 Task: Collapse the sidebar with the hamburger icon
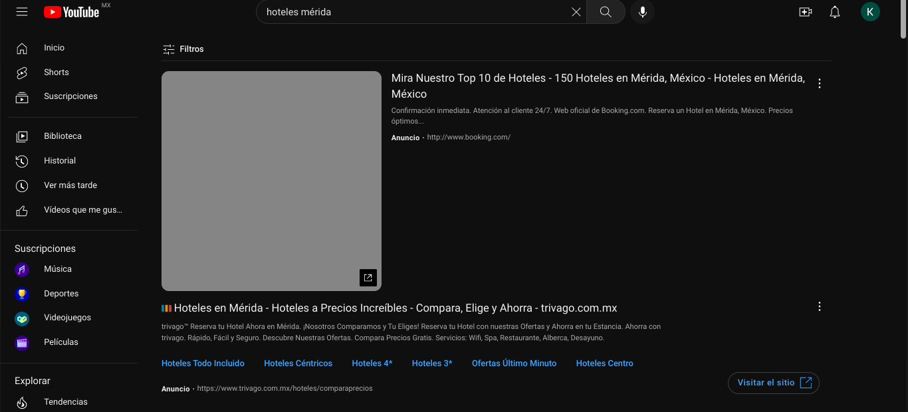[x=22, y=11]
